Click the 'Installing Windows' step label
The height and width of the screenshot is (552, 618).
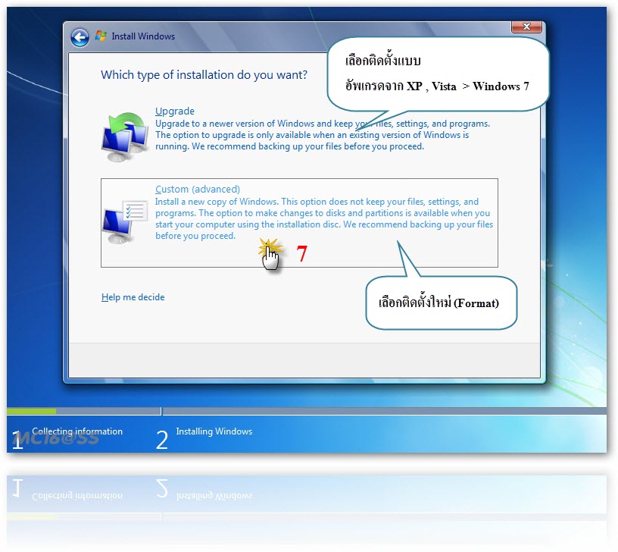pos(214,431)
